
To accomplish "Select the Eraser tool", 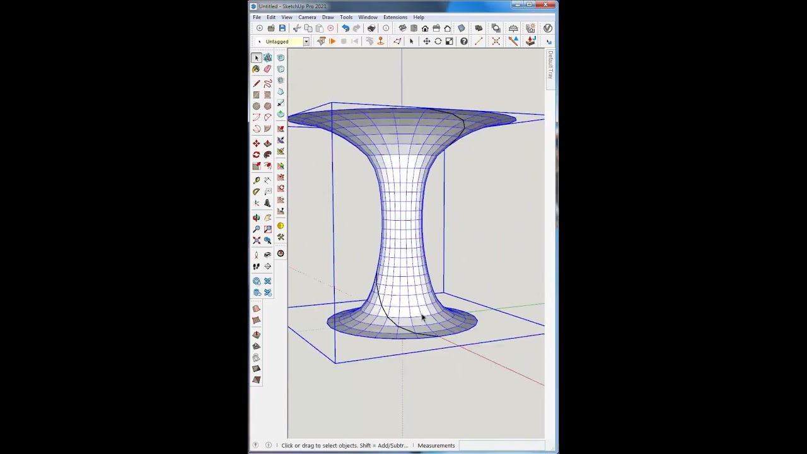I will pos(268,69).
